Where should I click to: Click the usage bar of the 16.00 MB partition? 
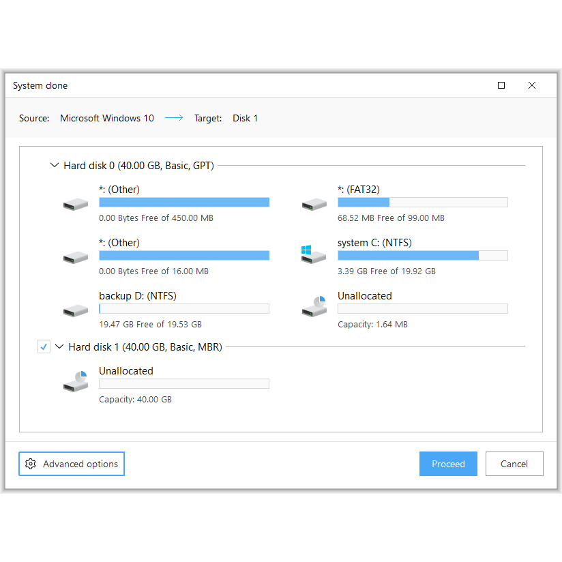184,255
